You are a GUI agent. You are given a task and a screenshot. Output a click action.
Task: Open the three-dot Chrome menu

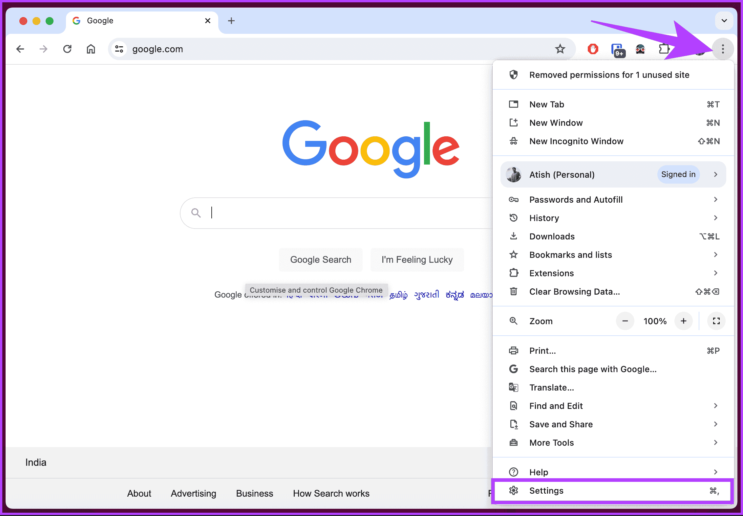click(x=723, y=49)
